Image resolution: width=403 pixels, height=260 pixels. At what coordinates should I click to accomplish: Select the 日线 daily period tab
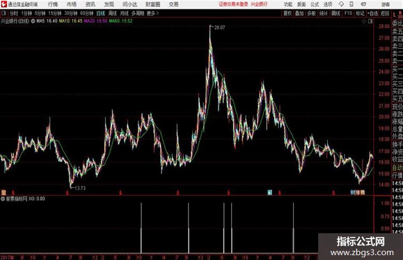[x=101, y=13]
